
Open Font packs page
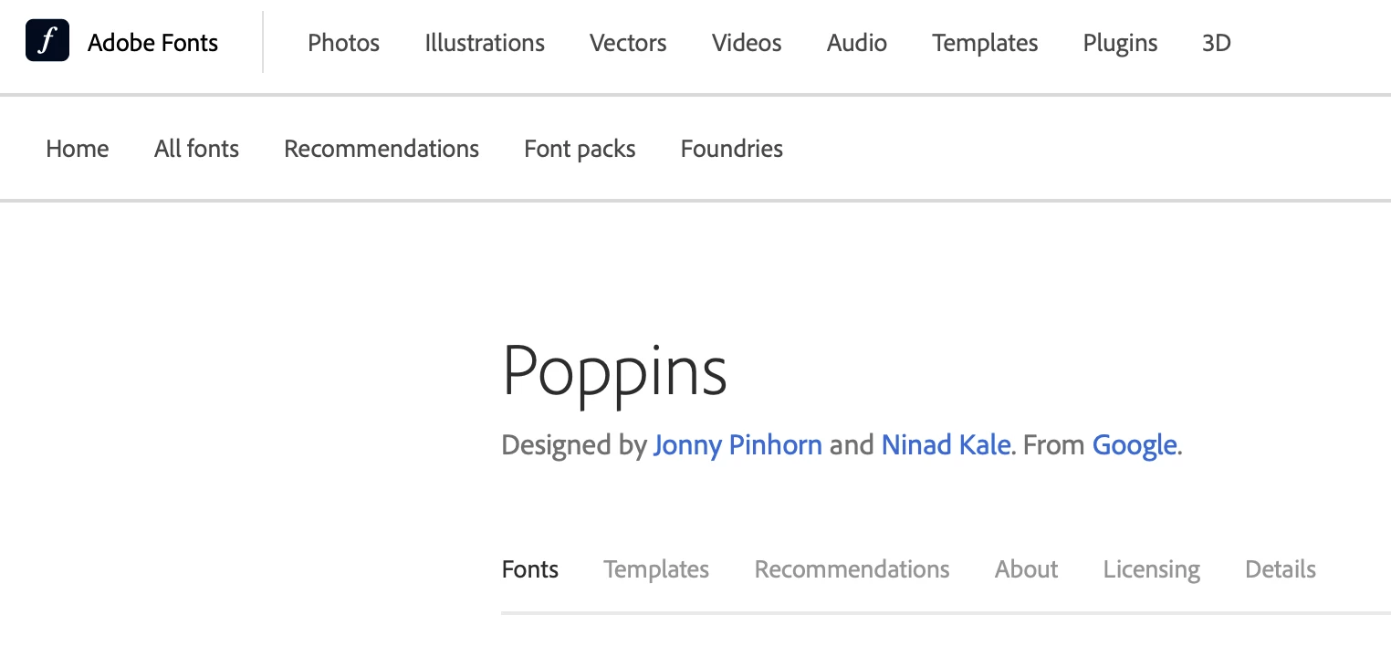[580, 149]
